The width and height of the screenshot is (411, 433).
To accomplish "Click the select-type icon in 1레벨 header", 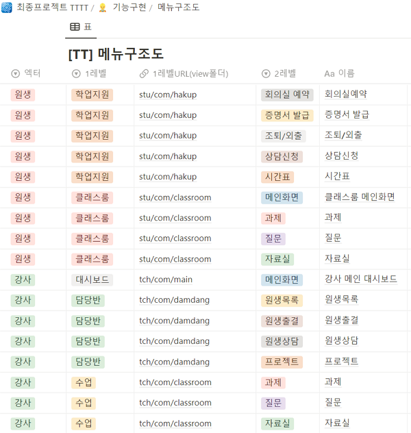I will [x=76, y=74].
